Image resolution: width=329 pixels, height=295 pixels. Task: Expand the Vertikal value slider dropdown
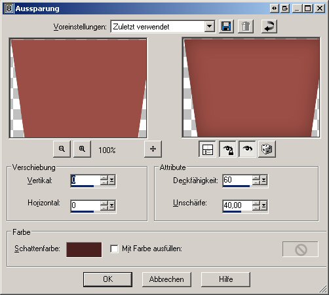112,180
